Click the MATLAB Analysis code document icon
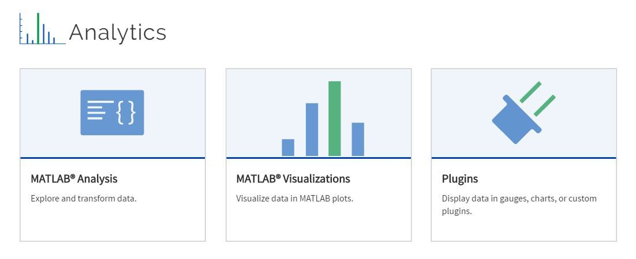 [112, 112]
